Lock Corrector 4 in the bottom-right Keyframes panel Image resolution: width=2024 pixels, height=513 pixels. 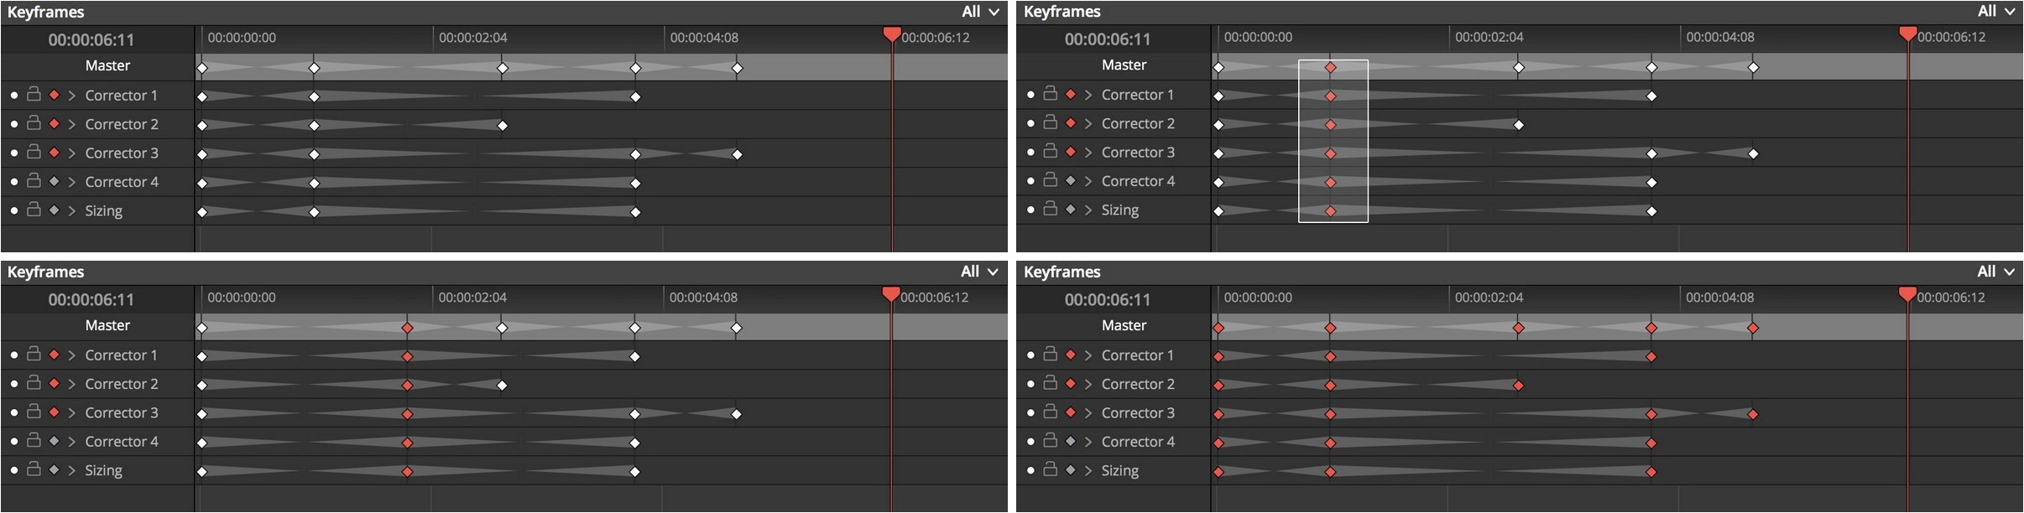pyautogui.click(x=1050, y=440)
